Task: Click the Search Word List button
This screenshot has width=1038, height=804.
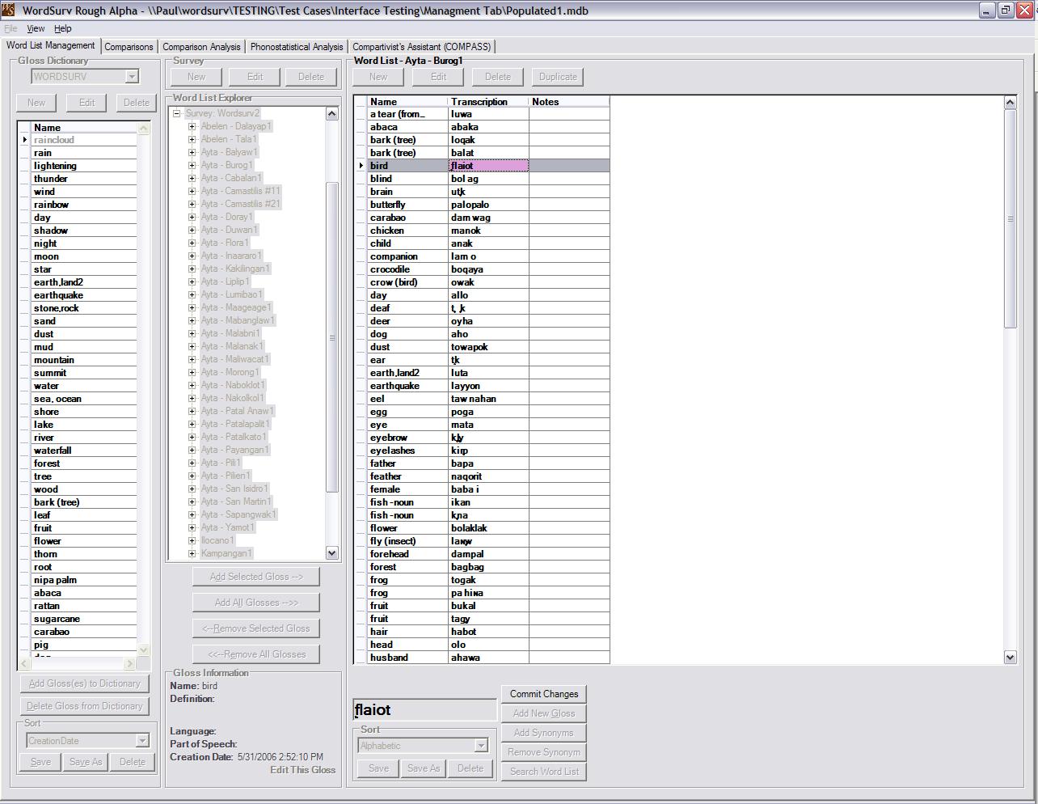Action: (544, 772)
